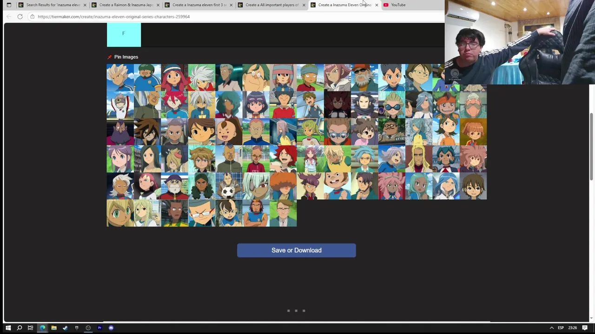Open Adobe Premiere Pro from the taskbar
595x334 pixels.
click(x=99, y=328)
